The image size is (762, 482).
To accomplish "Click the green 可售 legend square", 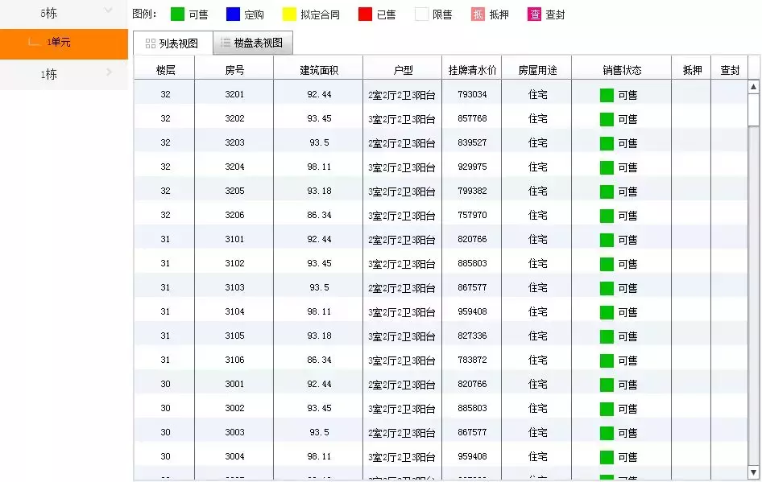I will click(176, 14).
